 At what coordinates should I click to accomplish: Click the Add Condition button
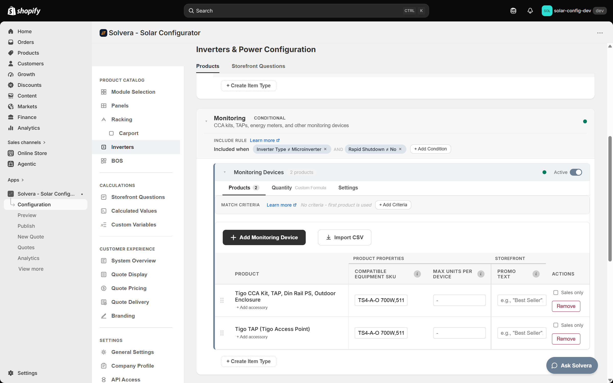point(430,149)
